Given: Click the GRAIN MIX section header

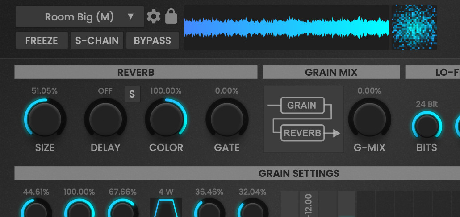Looking at the screenshot, I should pyautogui.click(x=331, y=72).
